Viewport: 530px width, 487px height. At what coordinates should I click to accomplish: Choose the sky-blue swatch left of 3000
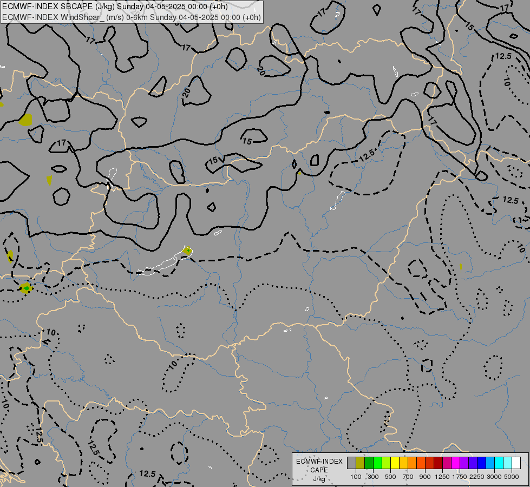click(490, 463)
